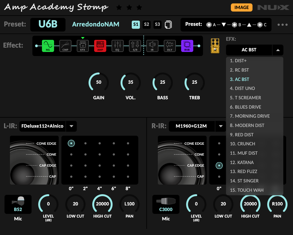The width and height of the screenshot is (293, 235).
Task: Select L-IR cone edge 8" mic position
Action: click(x=128, y=143)
